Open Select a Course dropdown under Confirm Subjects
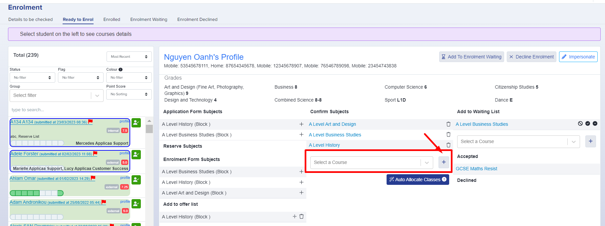Screen dimensions: 605x226 372,162
